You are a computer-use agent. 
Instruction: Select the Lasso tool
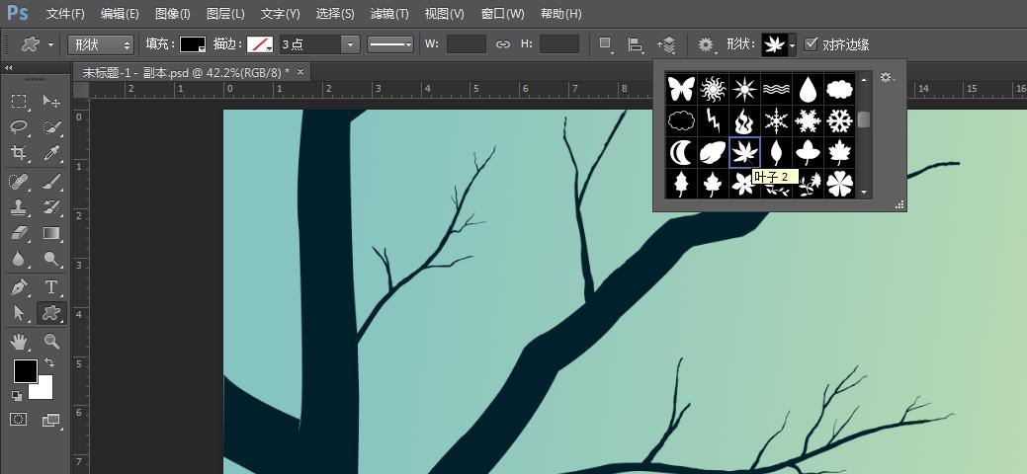click(x=19, y=127)
